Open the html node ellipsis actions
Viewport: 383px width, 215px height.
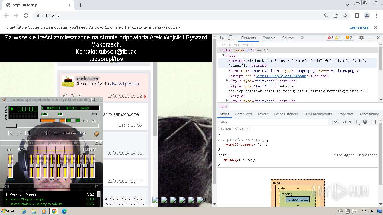219,50
